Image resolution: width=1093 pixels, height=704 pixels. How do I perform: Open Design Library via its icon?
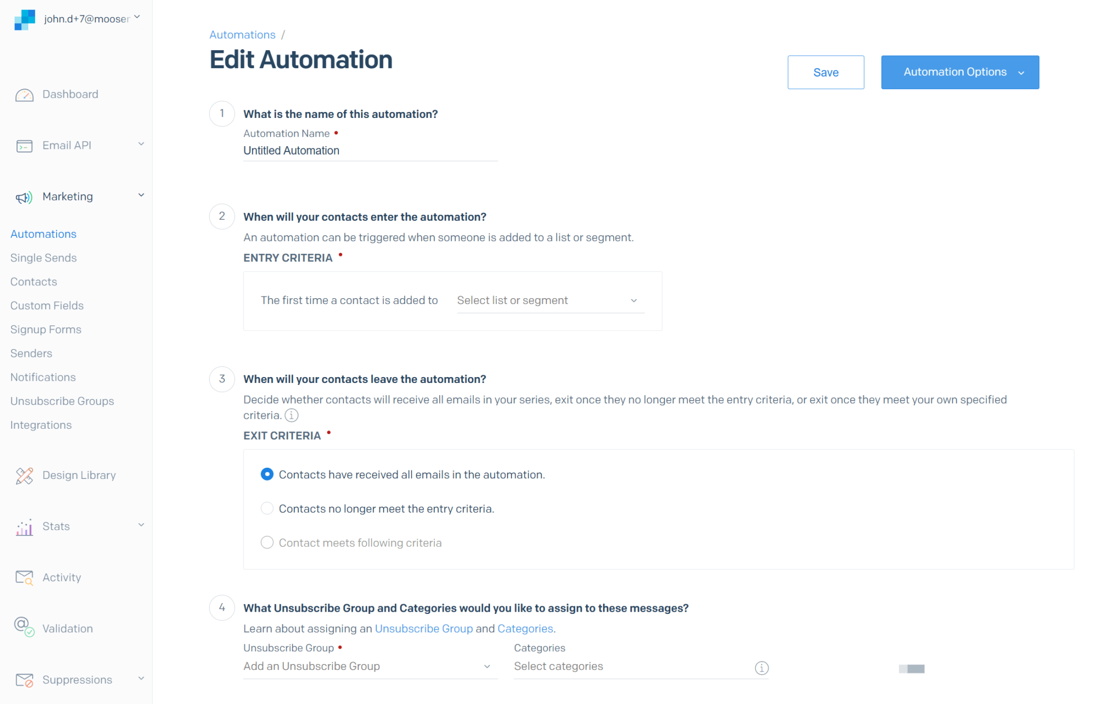coord(25,476)
